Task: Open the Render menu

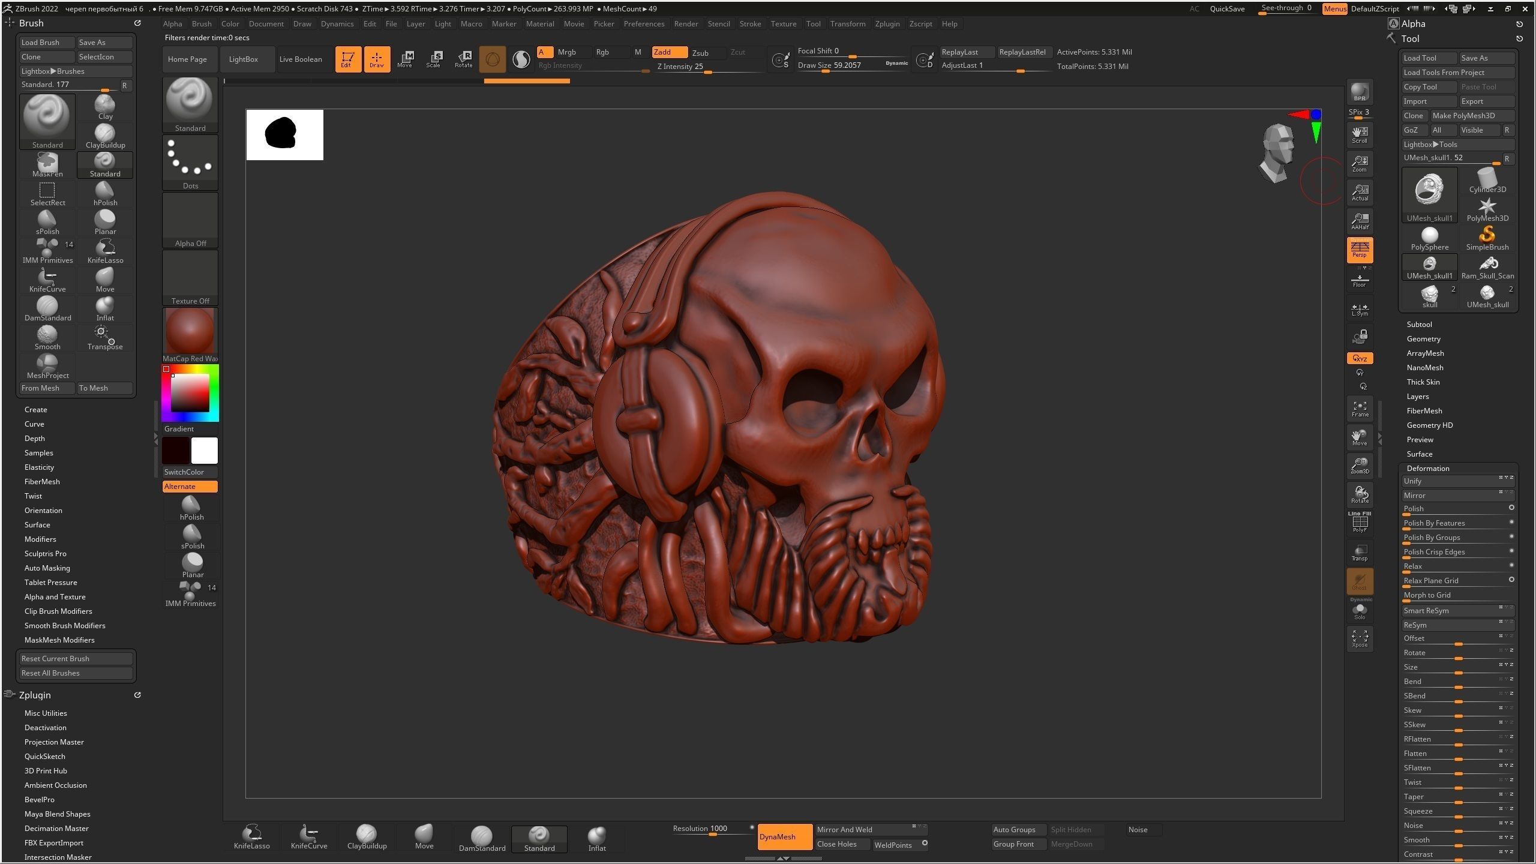Action: coord(686,23)
